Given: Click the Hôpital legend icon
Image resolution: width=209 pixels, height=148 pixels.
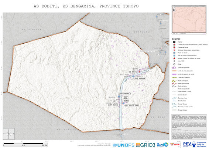Looking at the screenshot, I should point(174,42).
